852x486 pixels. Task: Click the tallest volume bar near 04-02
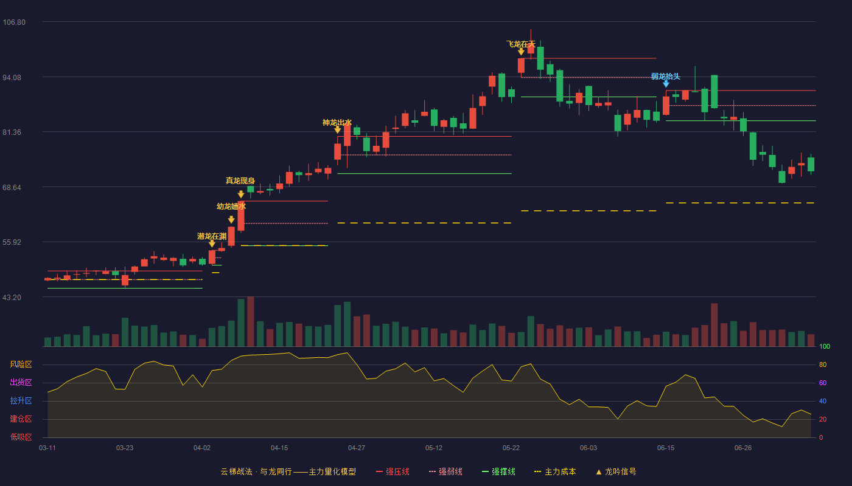(251, 321)
